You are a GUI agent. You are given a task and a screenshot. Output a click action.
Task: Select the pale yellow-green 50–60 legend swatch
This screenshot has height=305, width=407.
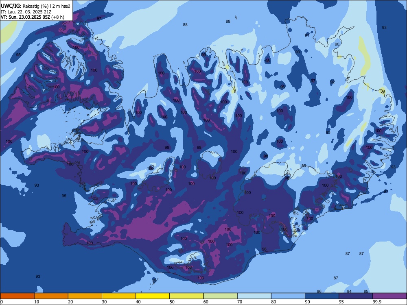click(186, 296)
